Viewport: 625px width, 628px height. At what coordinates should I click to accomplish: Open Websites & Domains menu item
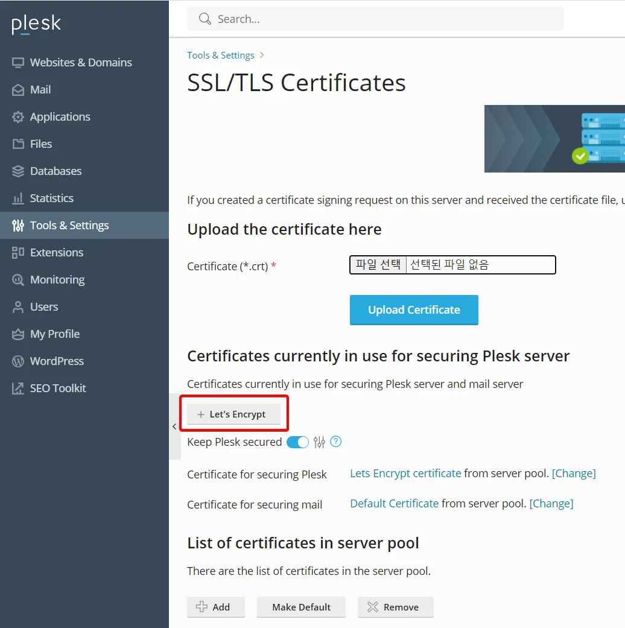click(x=84, y=63)
